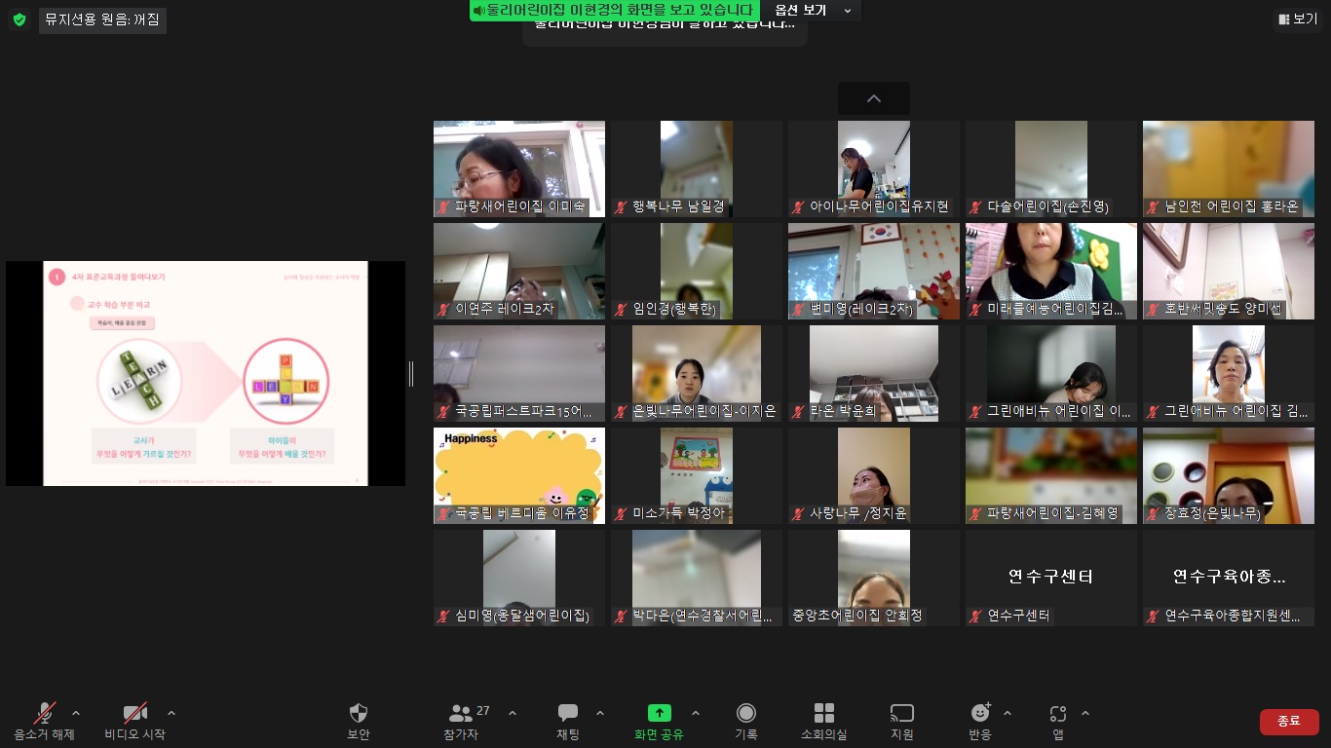Select 미래를예능어린이집 video tile

click(x=1051, y=271)
